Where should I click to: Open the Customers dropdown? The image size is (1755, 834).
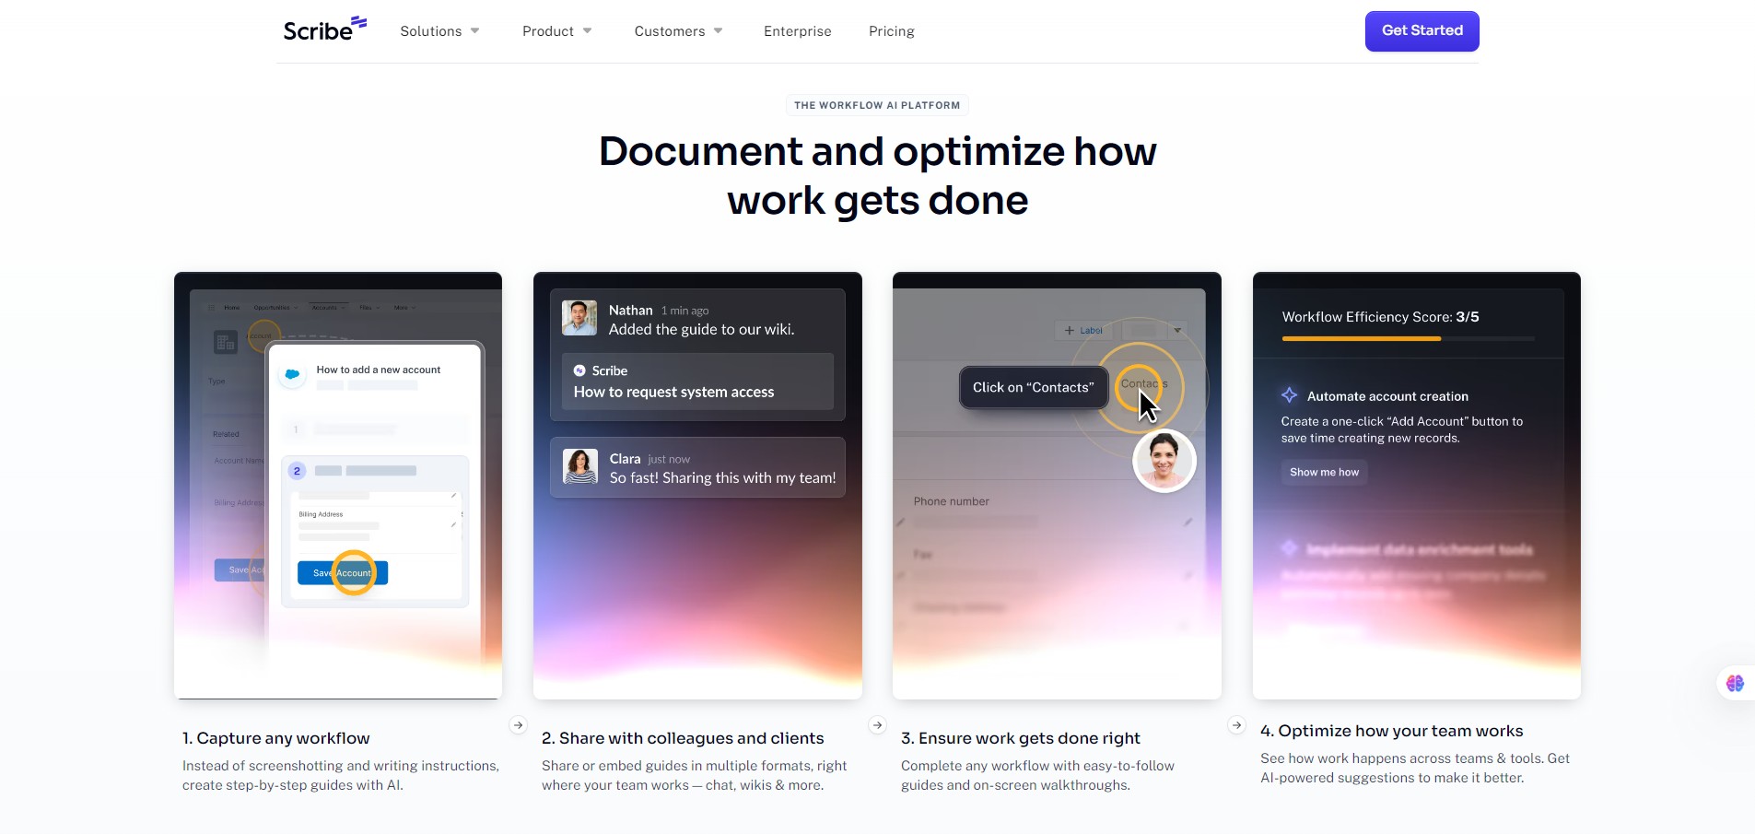click(x=678, y=30)
